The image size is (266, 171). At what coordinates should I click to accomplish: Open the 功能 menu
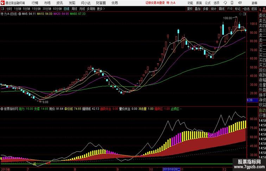pyautogui.click(x=190, y=3)
